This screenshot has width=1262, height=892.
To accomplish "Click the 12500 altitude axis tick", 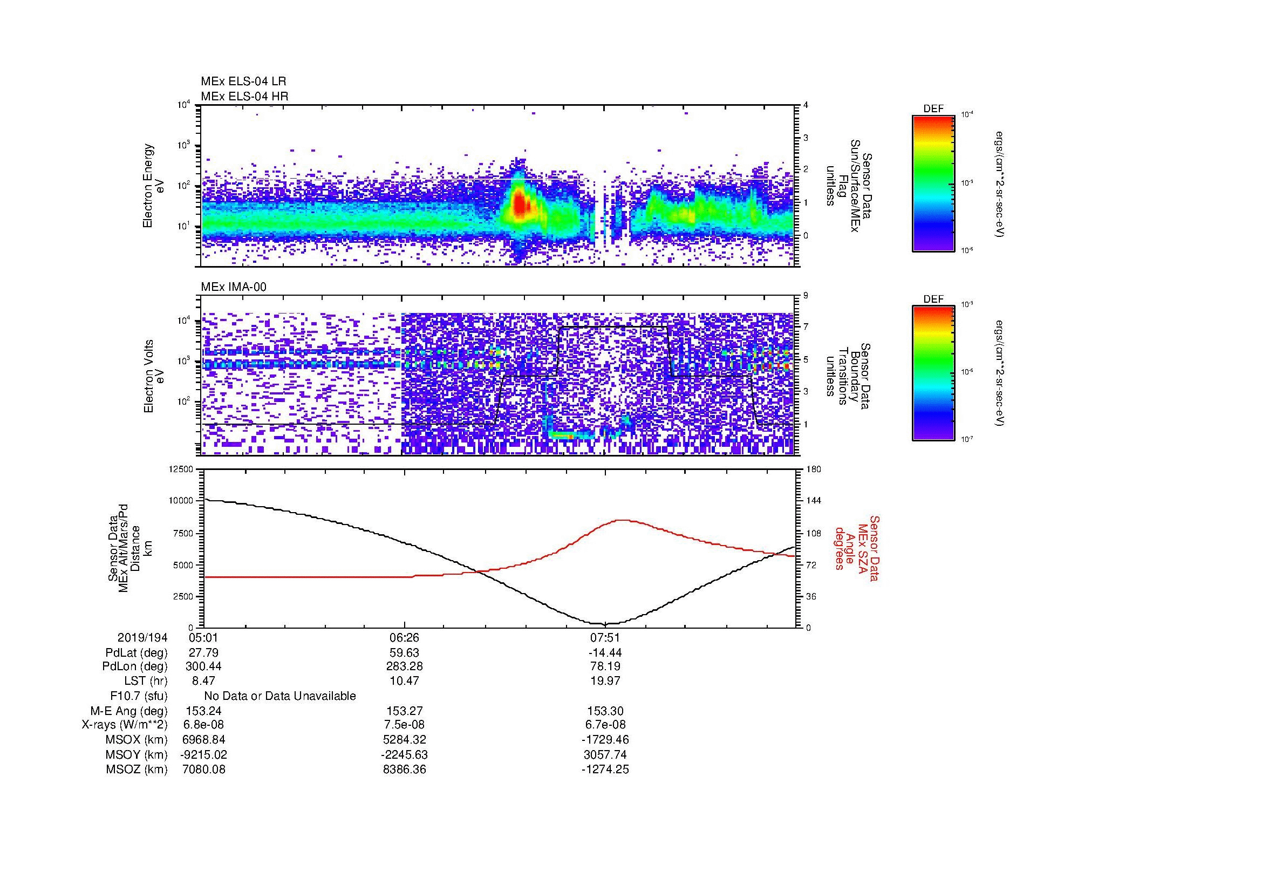I will (182, 469).
